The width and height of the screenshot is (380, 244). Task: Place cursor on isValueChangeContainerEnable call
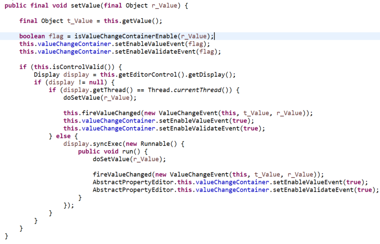[126, 36]
